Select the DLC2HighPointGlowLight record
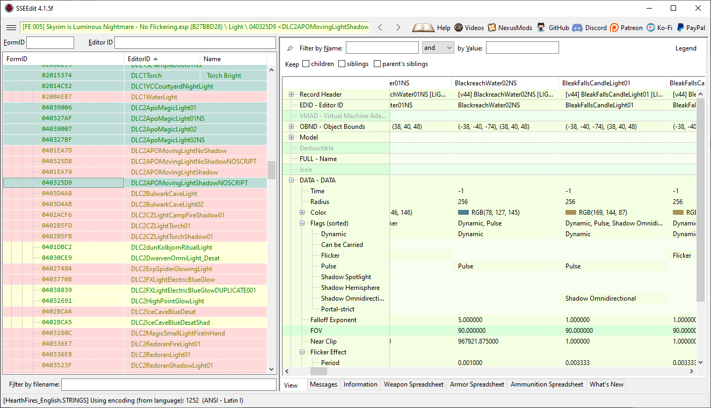The height and width of the screenshot is (408, 711). click(135, 301)
